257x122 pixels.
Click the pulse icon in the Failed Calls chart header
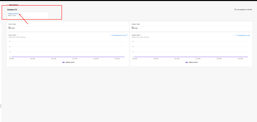pyautogui.click(x=236, y=35)
